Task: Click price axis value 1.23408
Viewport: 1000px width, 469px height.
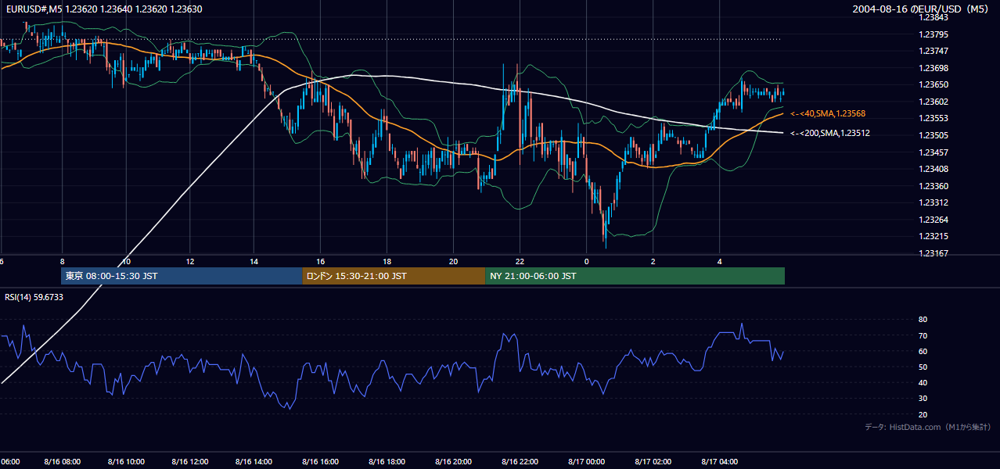Action: pyautogui.click(x=933, y=169)
